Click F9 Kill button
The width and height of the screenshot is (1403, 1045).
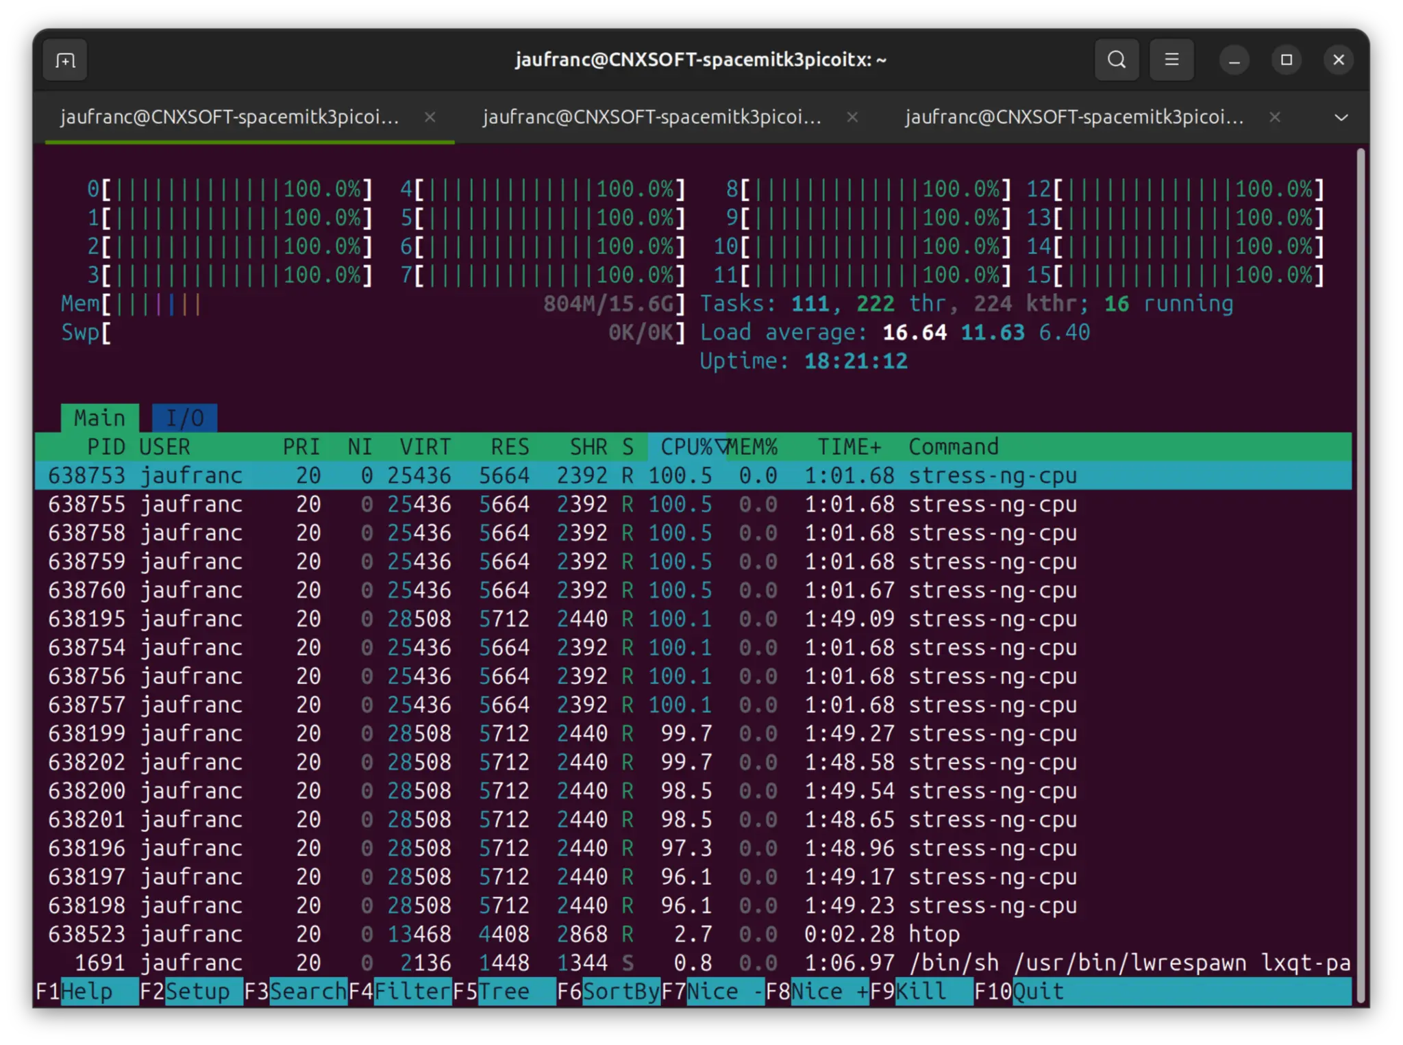pyautogui.click(x=921, y=992)
